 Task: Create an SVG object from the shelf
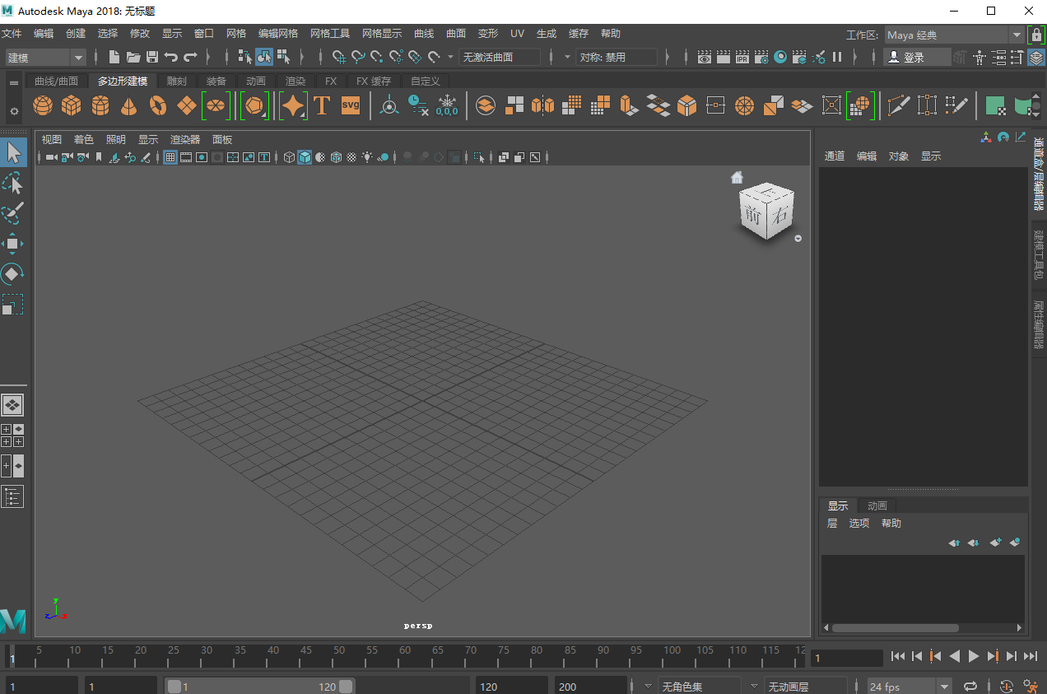pyautogui.click(x=350, y=105)
